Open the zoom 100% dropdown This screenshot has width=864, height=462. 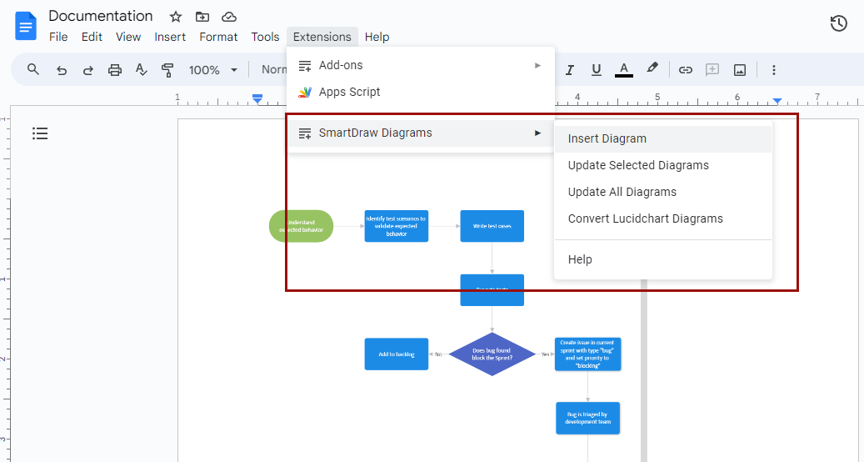click(213, 70)
